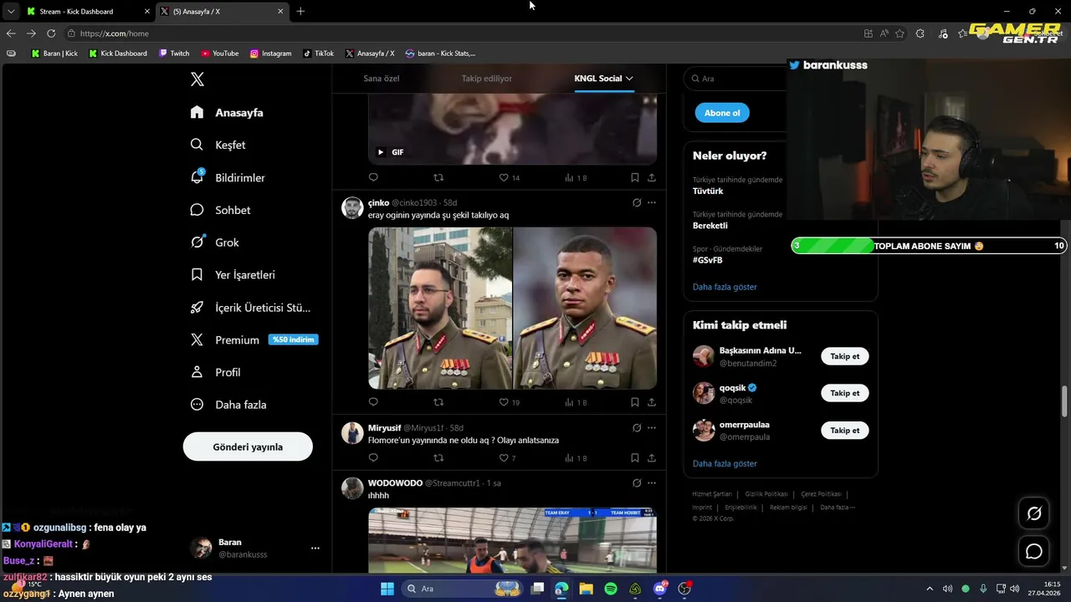Open more options on çinko's post
This screenshot has width=1071, height=602.
pos(652,202)
